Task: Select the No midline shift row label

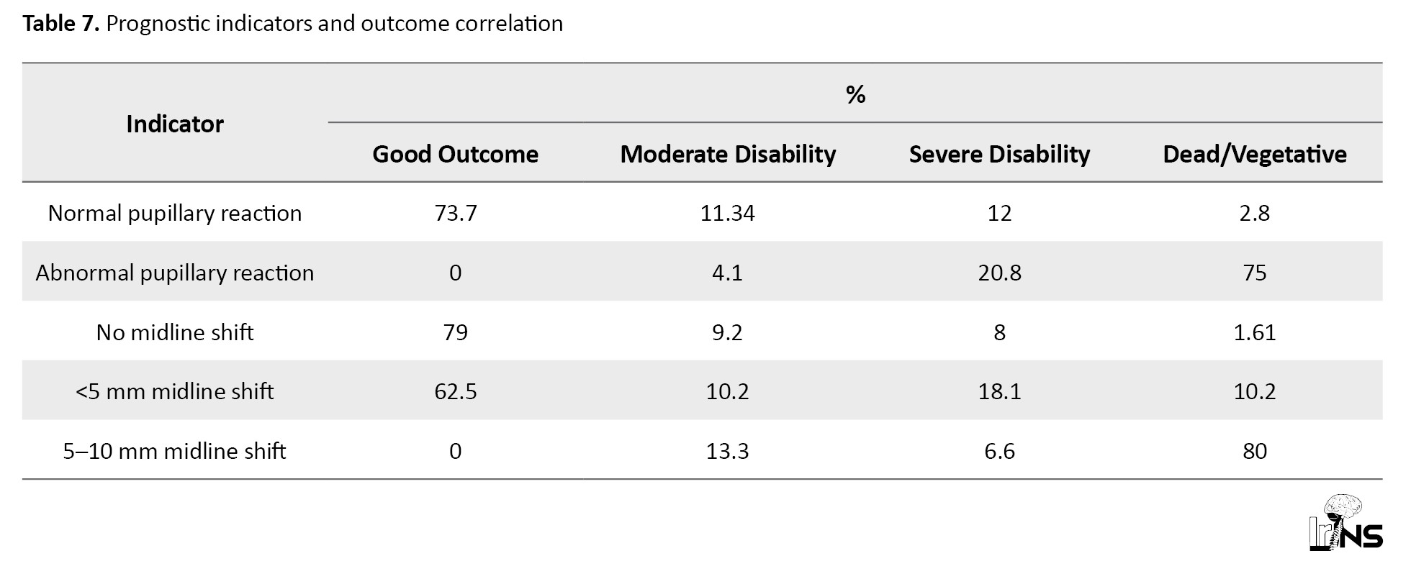Action: click(x=175, y=332)
